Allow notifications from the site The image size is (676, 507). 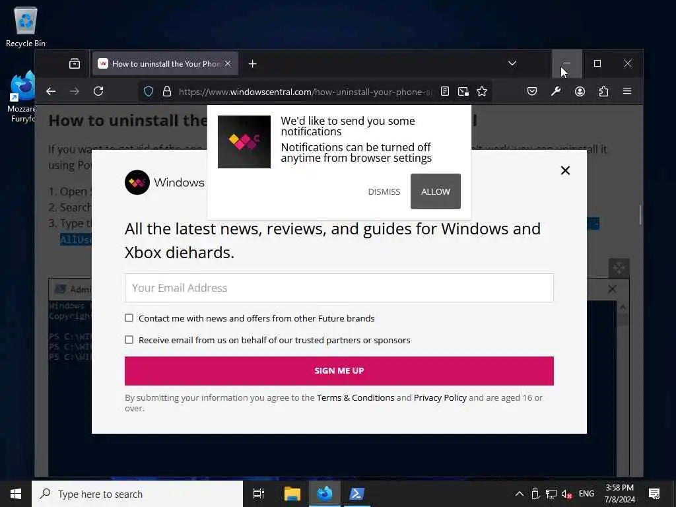pyautogui.click(x=436, y=191)
